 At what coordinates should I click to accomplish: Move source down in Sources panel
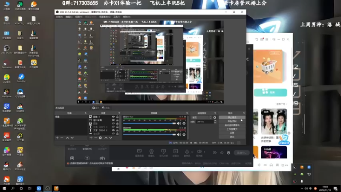tap(111, 138)
